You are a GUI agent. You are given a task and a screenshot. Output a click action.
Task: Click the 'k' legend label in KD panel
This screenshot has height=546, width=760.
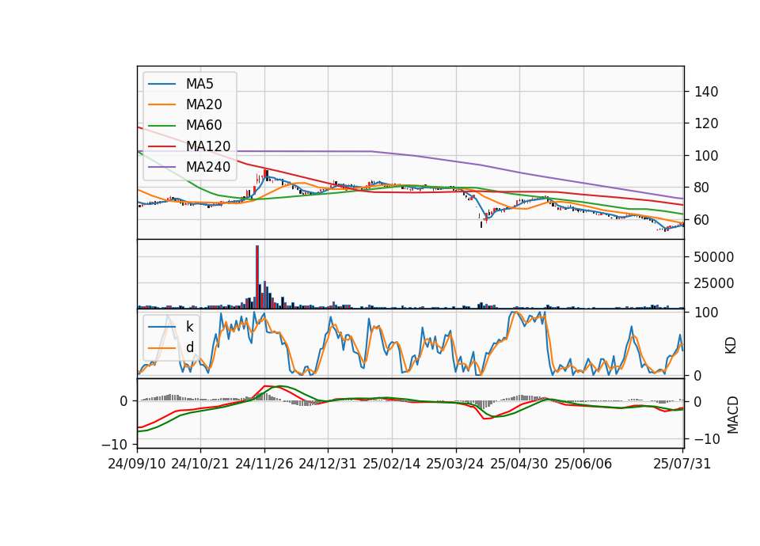click(x=189, y=327)
